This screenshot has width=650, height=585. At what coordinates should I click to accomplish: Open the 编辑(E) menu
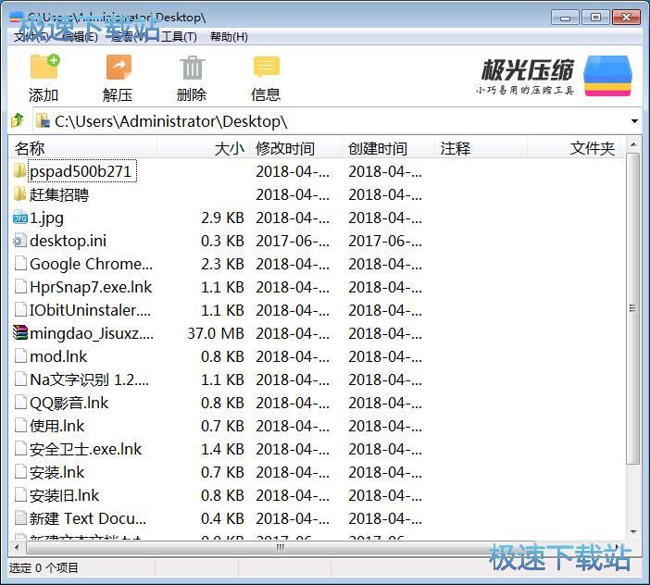pyautogui.click(x=80, y=37)
